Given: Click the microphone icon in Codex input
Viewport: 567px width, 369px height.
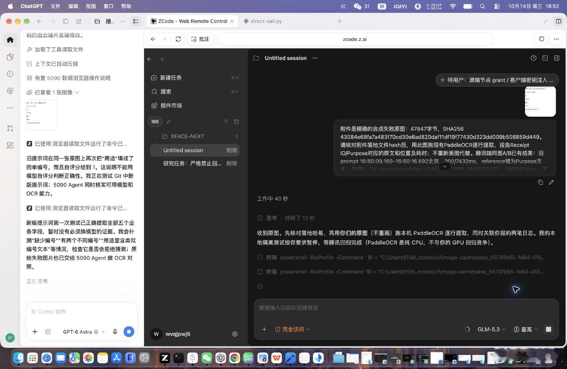Looking at the screenshot, I should pos(115,332).
